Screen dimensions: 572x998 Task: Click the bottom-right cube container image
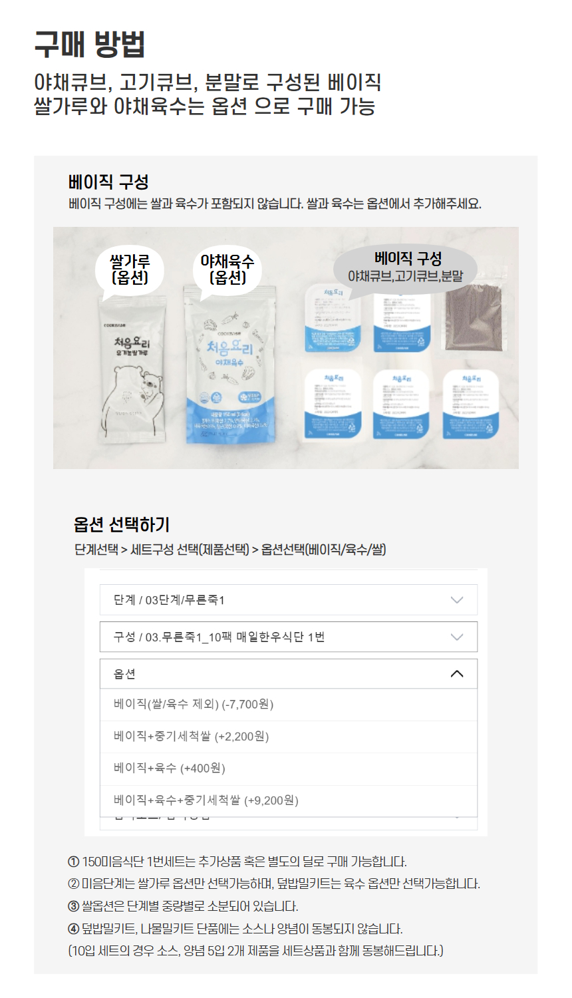point(471,404)
